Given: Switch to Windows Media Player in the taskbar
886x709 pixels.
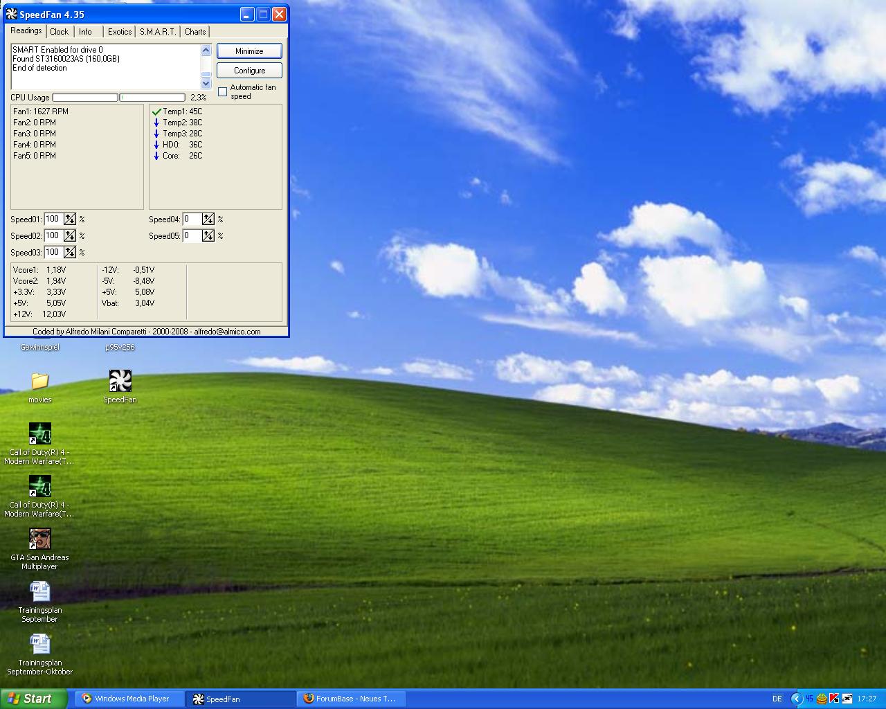Looking at the screenshot, I should 130,699.
